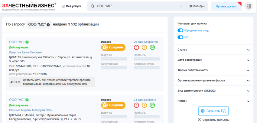Click the Купить доступ button
Image resolution: width=257 pixels, height=123 pixels.
226,6
